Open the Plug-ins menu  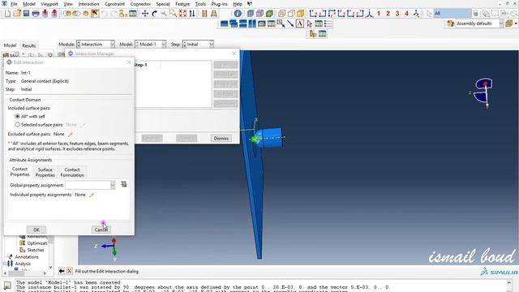click(x=219, y=4)
